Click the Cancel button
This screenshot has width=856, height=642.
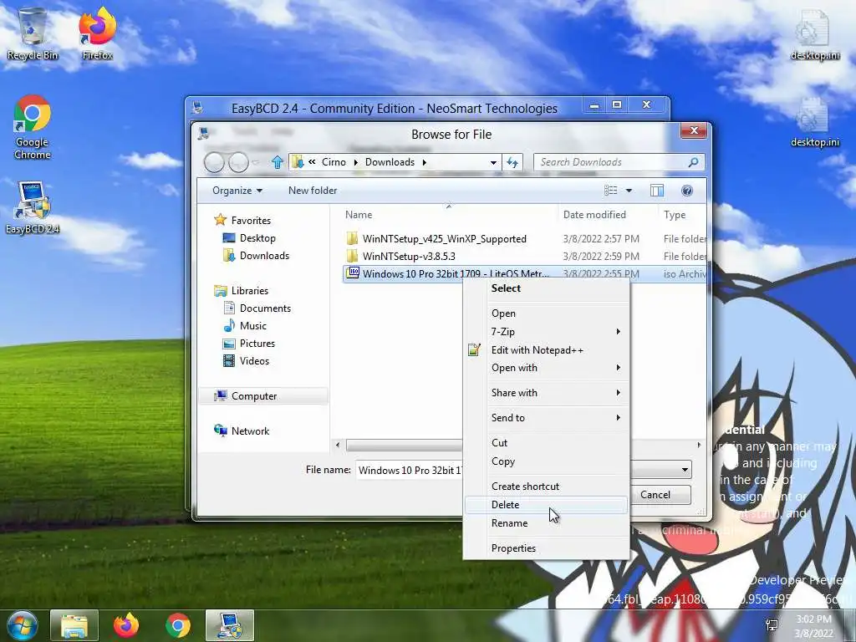point(655,495)
